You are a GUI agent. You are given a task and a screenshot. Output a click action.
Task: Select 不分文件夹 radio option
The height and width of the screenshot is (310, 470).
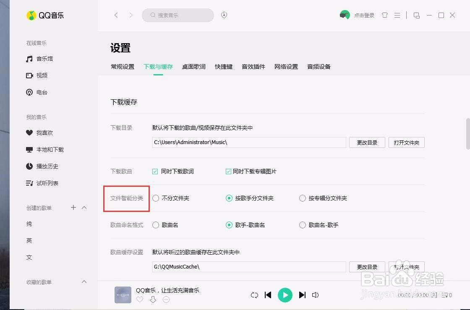(x=156, y=198)
